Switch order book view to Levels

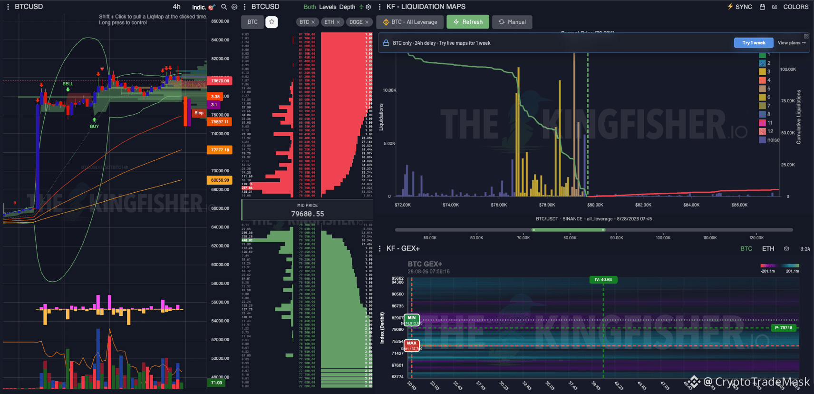pos(328,7)
